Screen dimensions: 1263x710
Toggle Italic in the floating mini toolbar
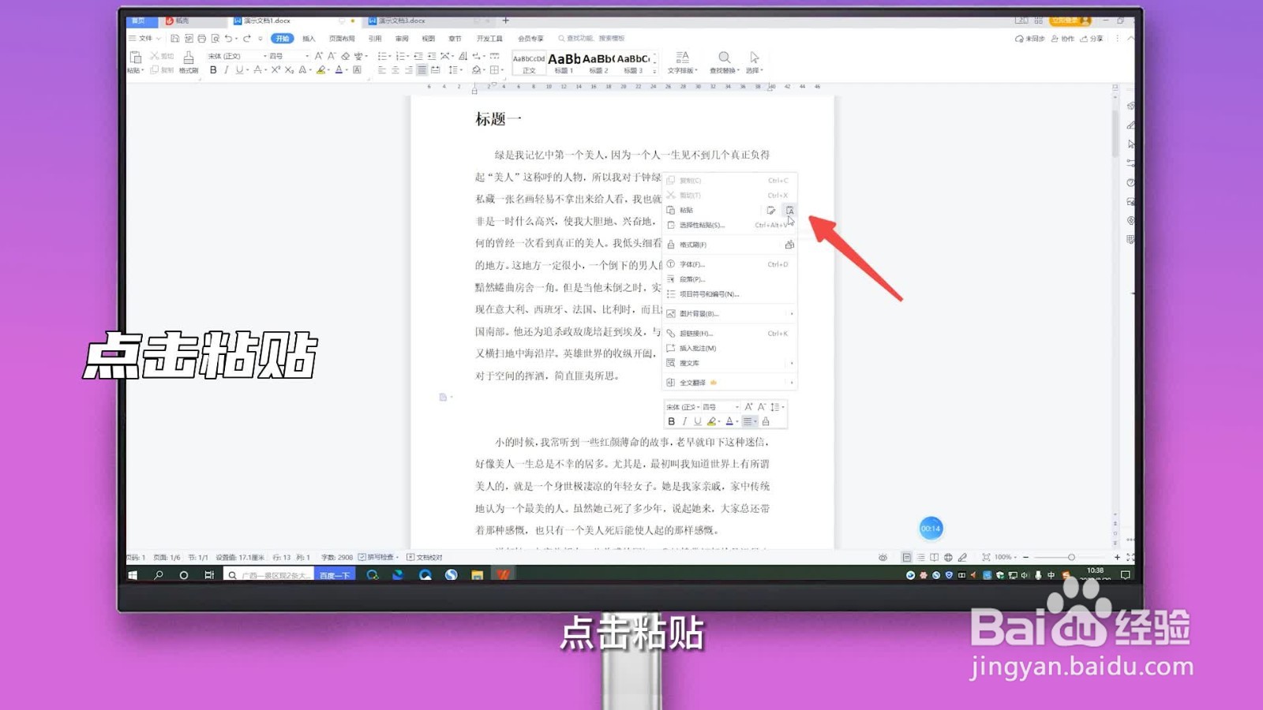click(x=684, y=422)
